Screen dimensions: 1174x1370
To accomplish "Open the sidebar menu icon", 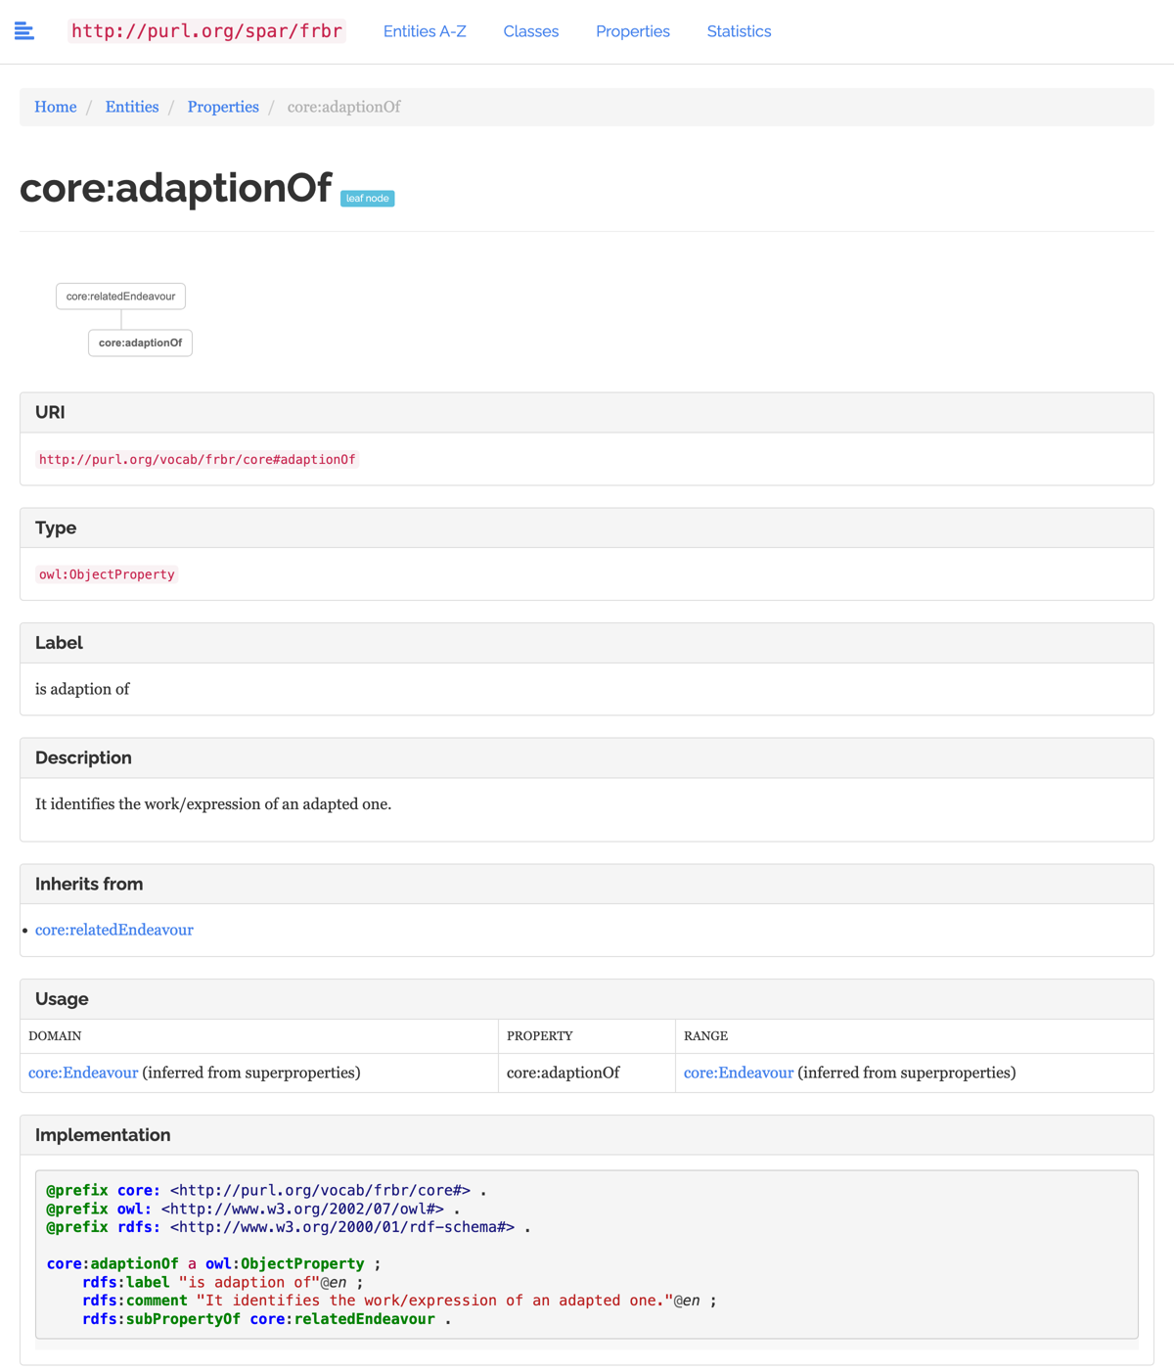I will [x=24, y=31].
